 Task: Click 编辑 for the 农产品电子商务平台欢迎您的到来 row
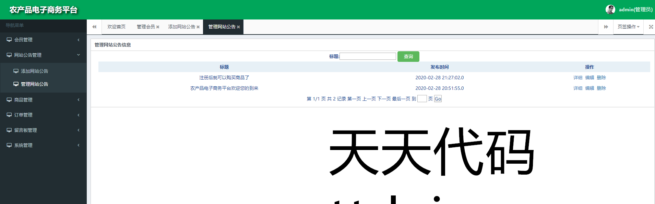(589, 88)
